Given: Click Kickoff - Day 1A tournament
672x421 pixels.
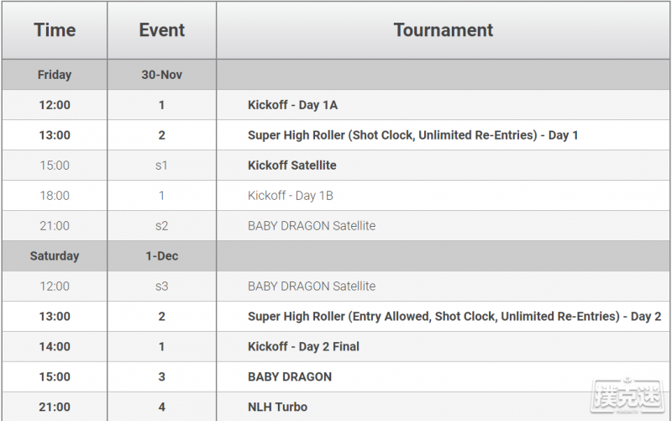Looking at the screenshot, I should coord(292,105).
